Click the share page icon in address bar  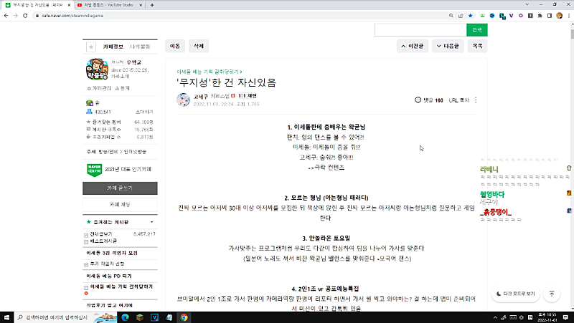click(461, 16)
